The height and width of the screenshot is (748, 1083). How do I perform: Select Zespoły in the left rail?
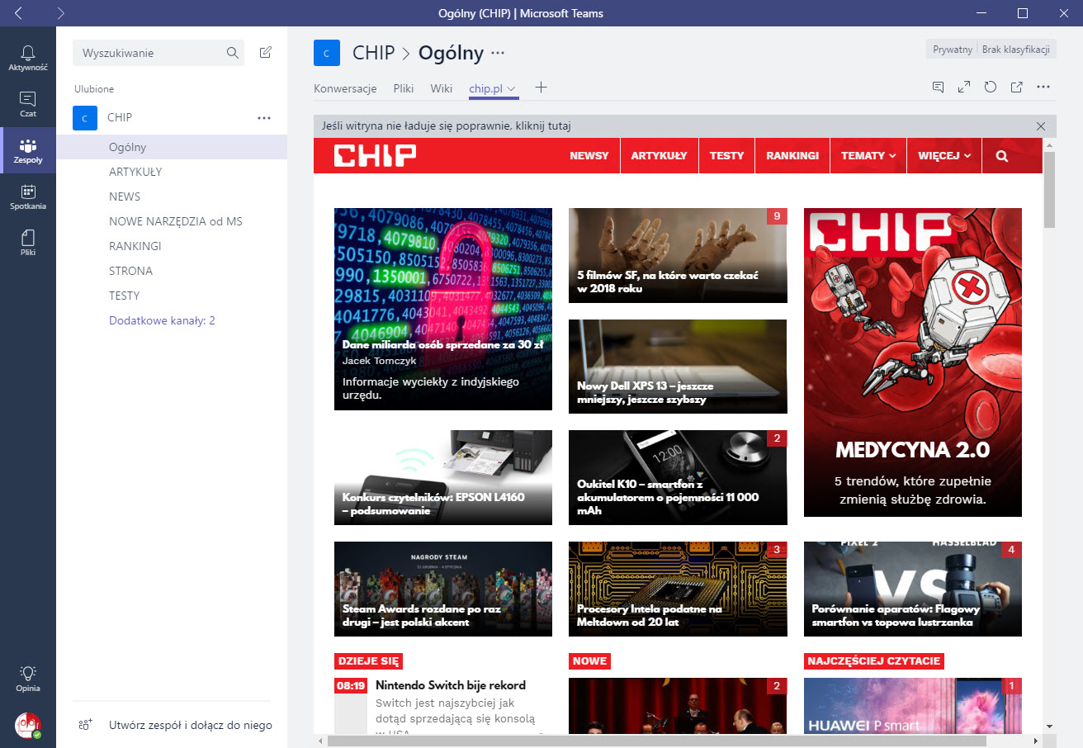click(x=28, y=150)
